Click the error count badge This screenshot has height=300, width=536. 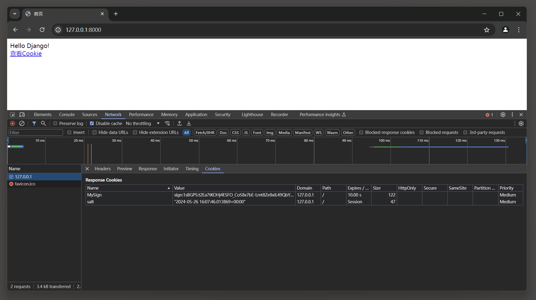pyautogui.click(x=489, y=115)
